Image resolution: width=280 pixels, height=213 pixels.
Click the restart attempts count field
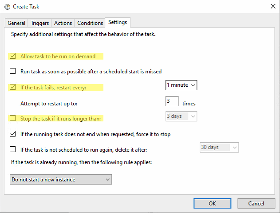tap(171, 101)
